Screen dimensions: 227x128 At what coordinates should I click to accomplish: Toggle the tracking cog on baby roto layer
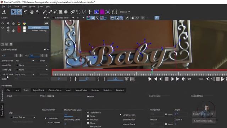(x=8, y=27)
